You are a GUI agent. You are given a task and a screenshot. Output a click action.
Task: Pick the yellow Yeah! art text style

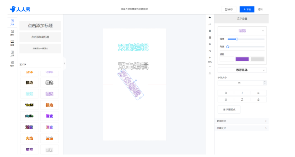pos(29,105)
